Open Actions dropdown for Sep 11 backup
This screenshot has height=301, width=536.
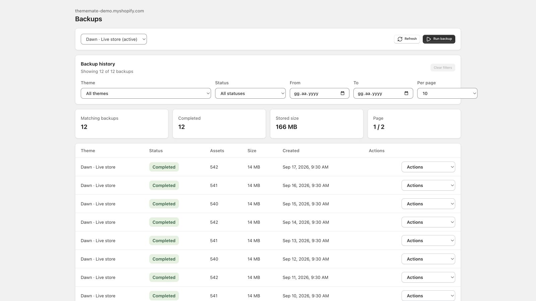pos(428,277)
